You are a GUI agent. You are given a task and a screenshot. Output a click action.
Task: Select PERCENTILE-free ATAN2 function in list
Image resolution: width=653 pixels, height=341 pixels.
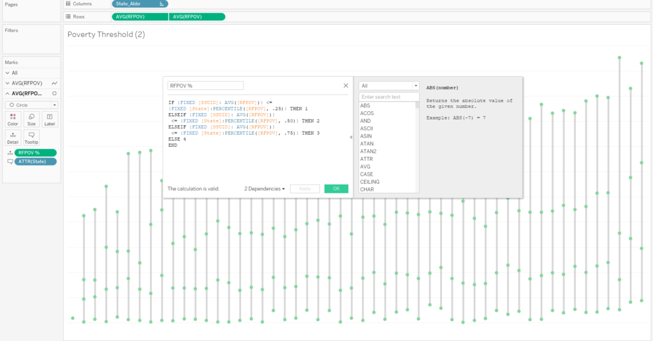pos(368,151)
